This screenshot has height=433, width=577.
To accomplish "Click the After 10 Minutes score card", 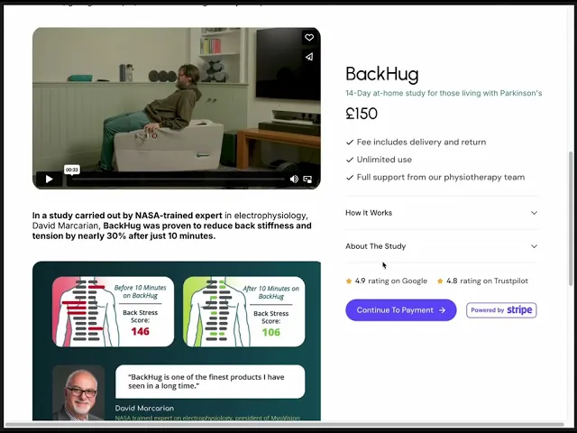I will [x=243, y=311].
